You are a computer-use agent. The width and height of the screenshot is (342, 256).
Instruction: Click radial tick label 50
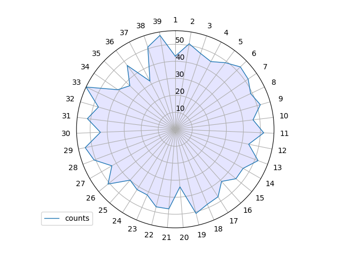[180, 40]
